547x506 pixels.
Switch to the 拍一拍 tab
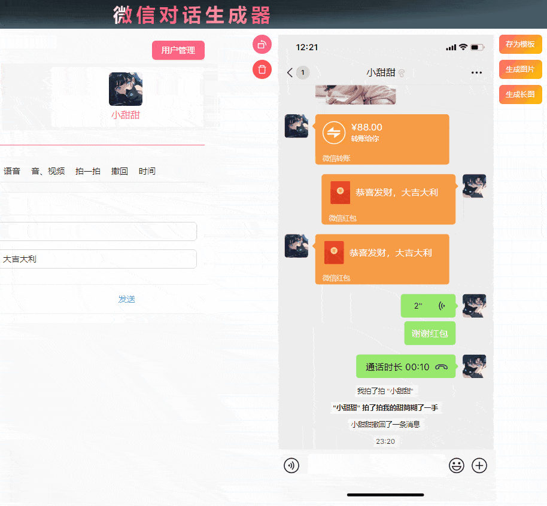pos(88,171)
